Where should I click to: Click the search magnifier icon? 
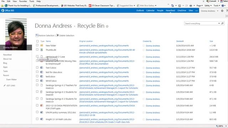tap(222, 23)
